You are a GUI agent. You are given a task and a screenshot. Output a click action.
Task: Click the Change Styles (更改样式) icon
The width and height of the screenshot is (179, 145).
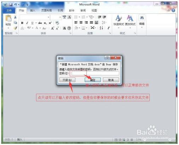pyautogui.click(x=130, y=18)
